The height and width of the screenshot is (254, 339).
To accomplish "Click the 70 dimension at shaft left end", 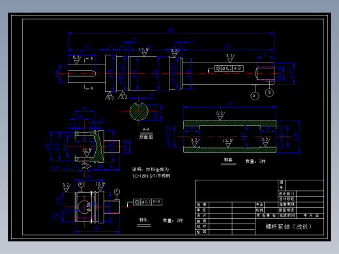I will click(87, 46).
